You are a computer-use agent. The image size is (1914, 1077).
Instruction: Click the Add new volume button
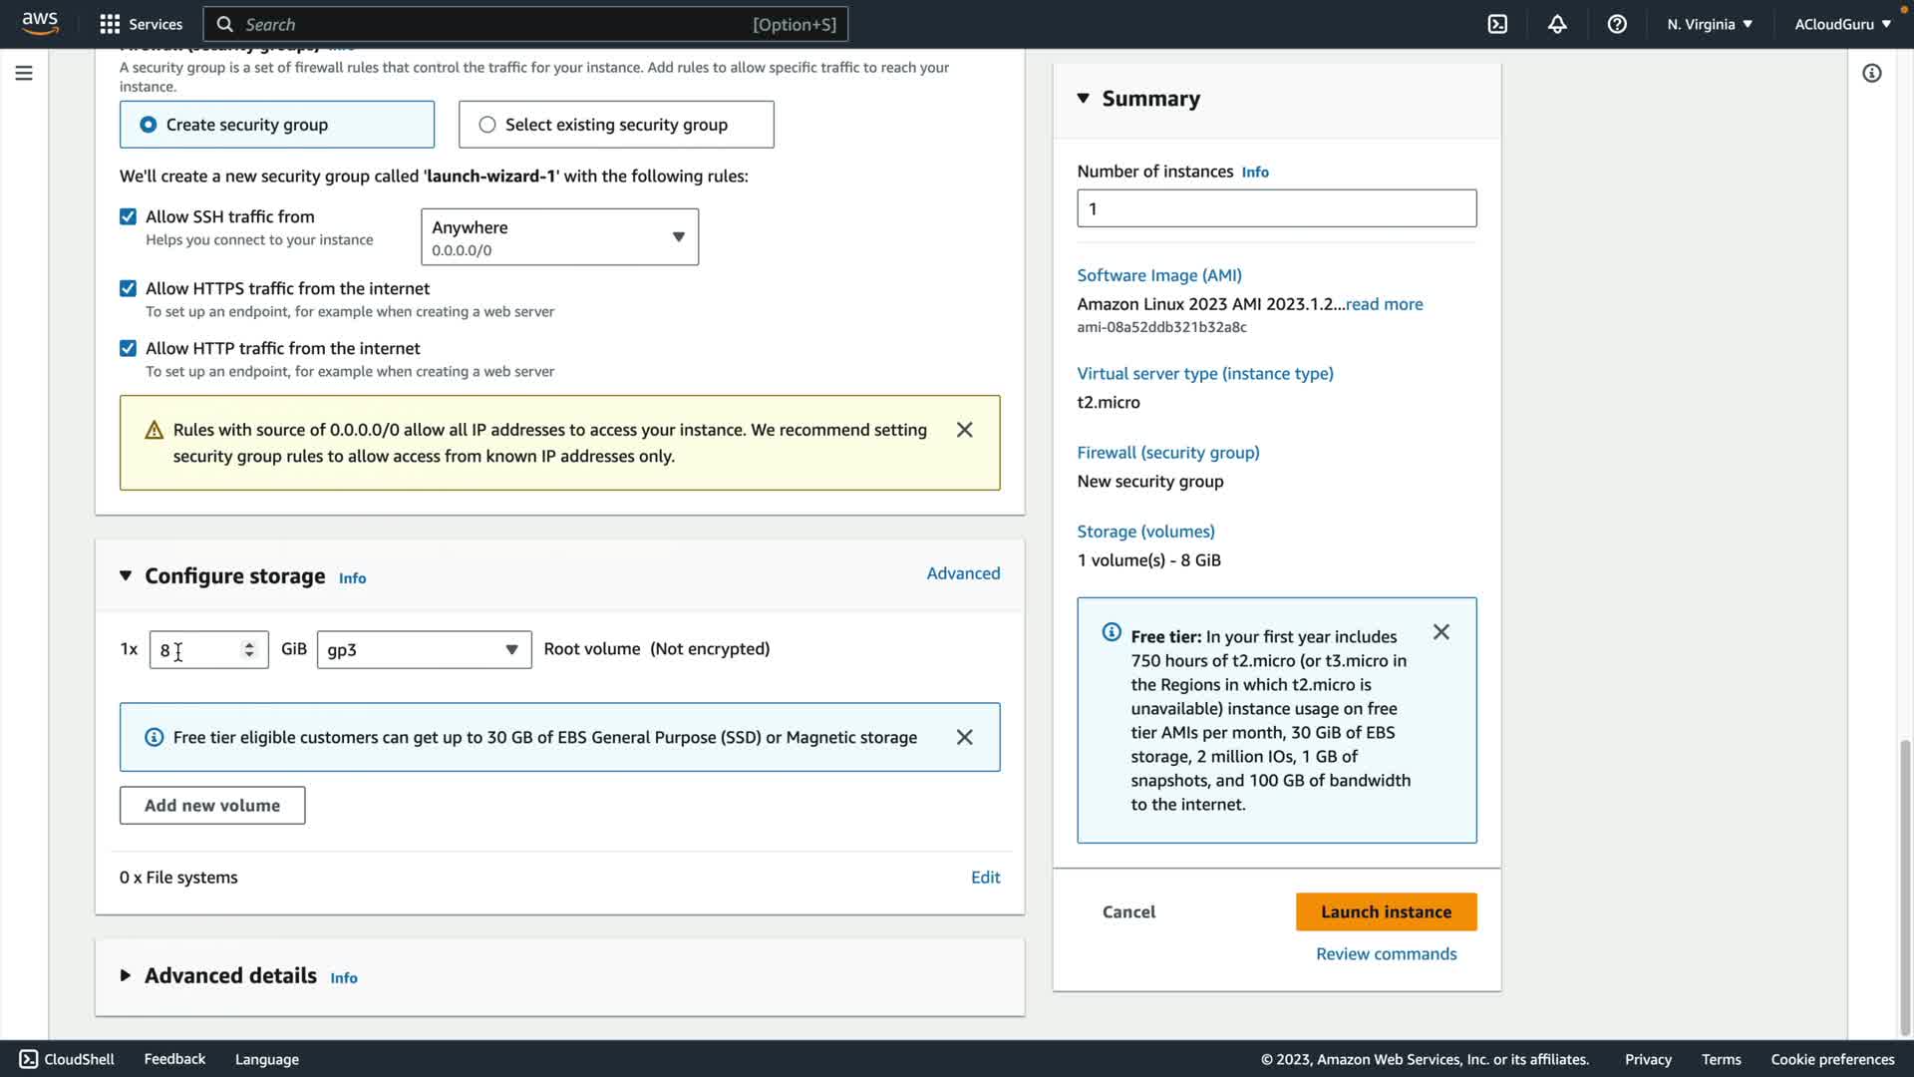[212, 806]
